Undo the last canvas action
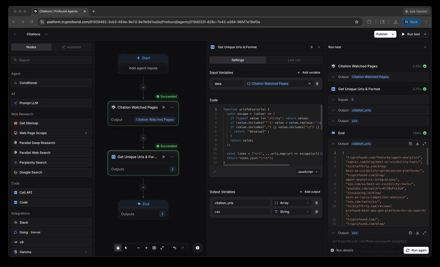Viewport: 440px width, 267px height. [175, 248]
